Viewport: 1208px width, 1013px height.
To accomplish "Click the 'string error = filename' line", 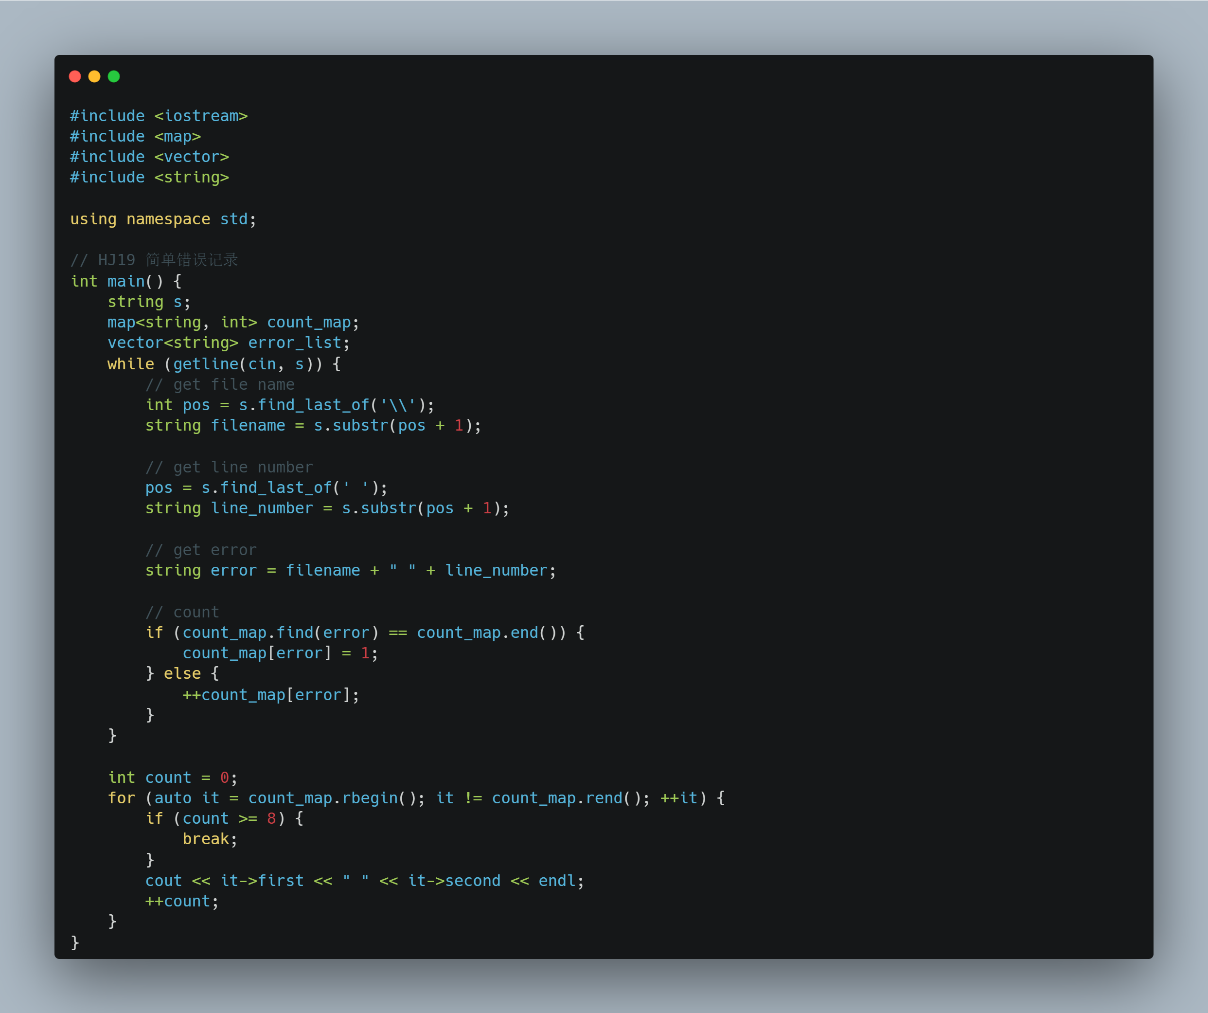I will tap(350, 570).
